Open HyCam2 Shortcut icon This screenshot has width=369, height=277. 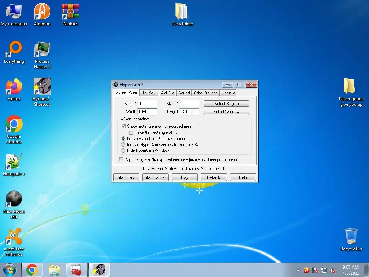tap(42, 92)
